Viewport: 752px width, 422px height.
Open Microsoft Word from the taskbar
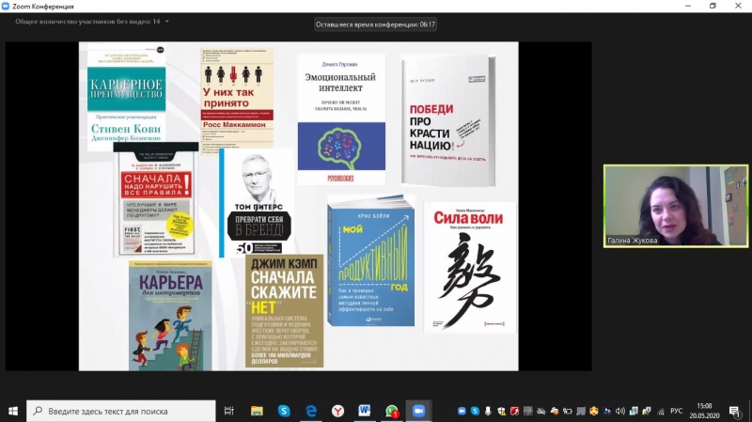365,411
